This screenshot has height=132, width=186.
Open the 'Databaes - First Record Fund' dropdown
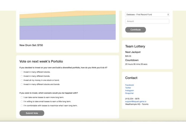[x=147, y=14]
